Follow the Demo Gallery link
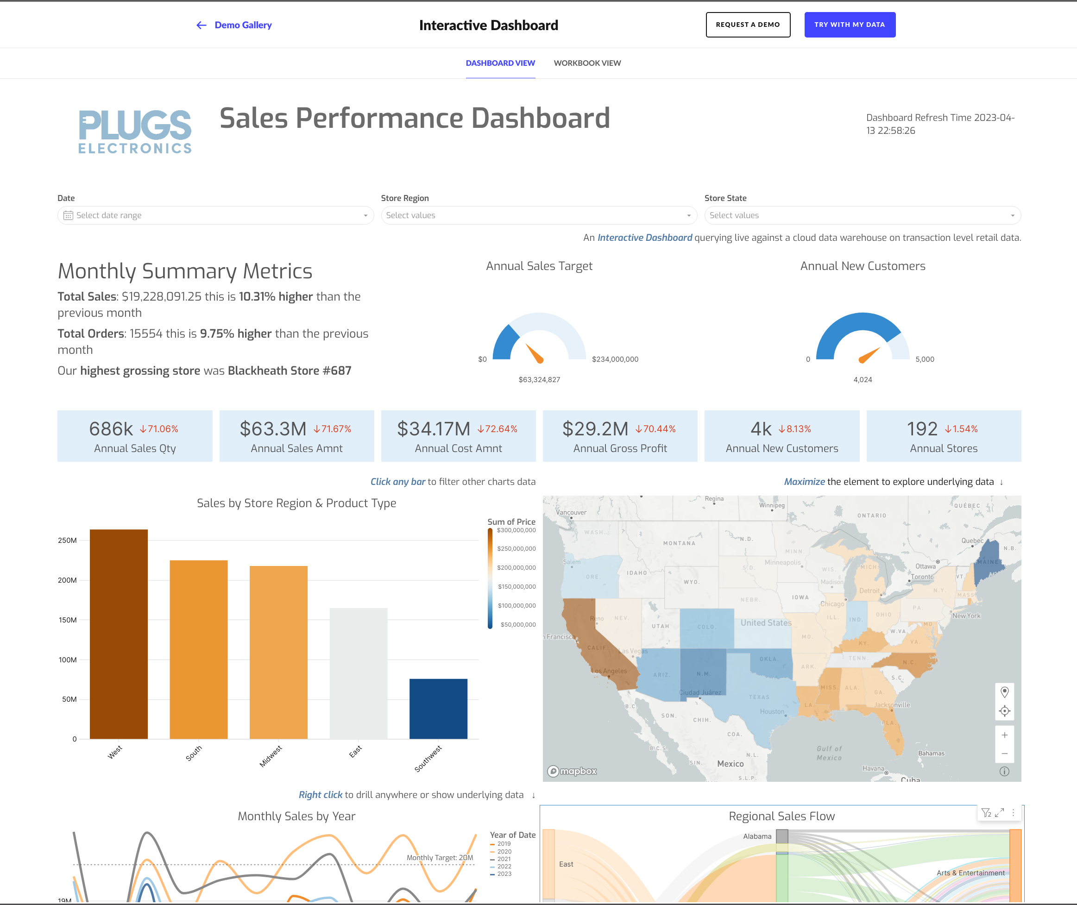This screenshot has width=1077, height=905. [243, 25]
